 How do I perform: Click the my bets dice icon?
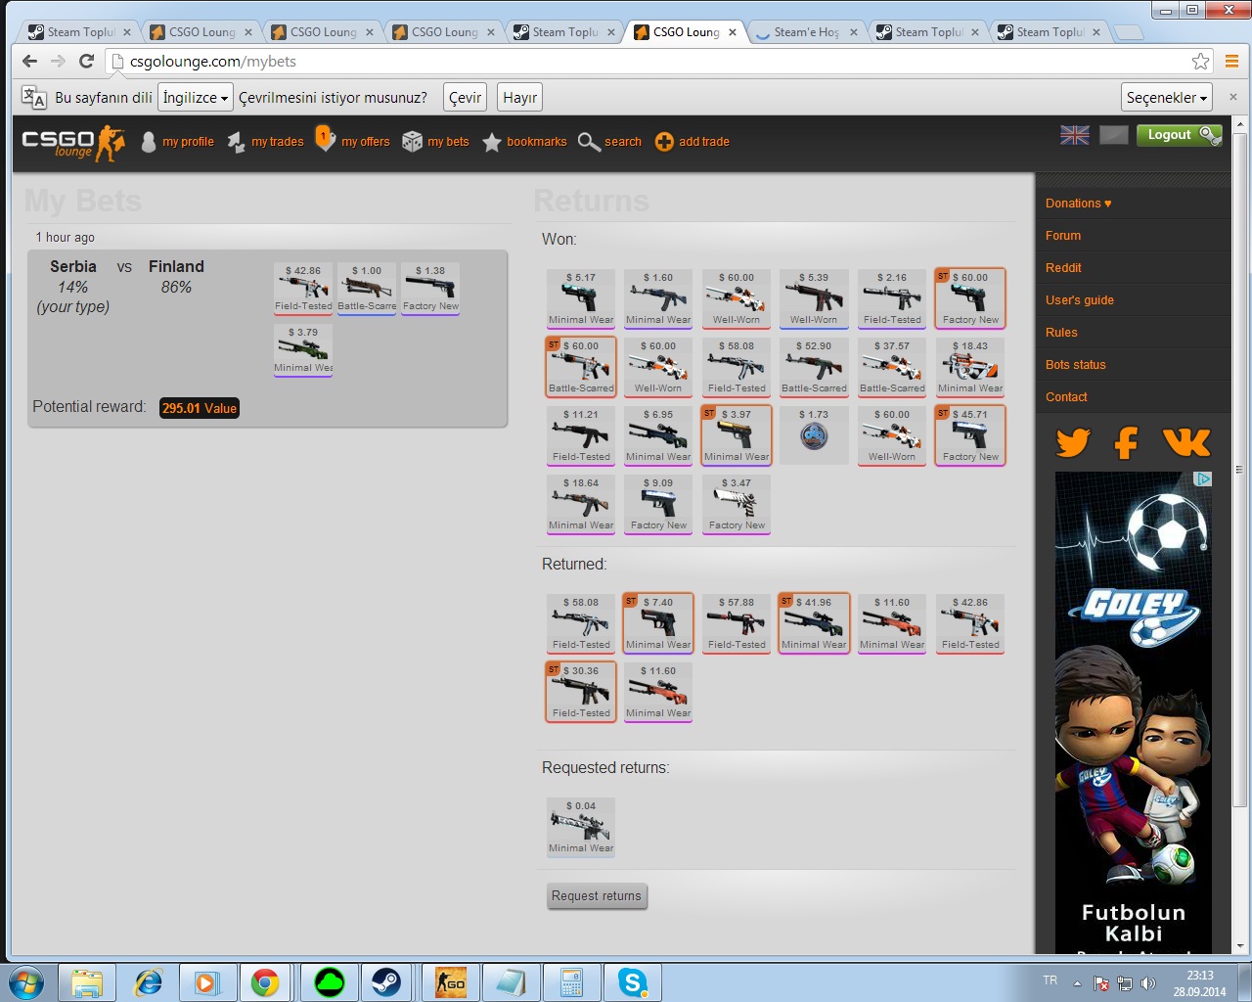point(412,142)
